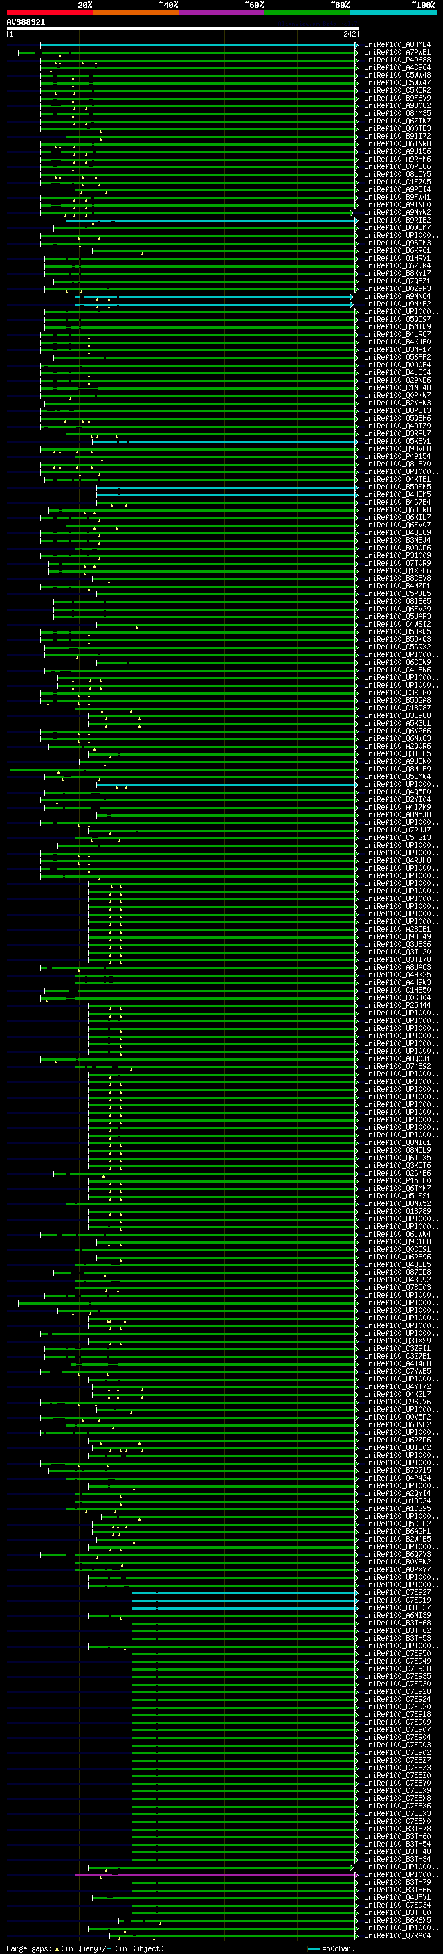Open hit UniRef100_B9RIB2

pyautogui.click(x=397, y=220)
